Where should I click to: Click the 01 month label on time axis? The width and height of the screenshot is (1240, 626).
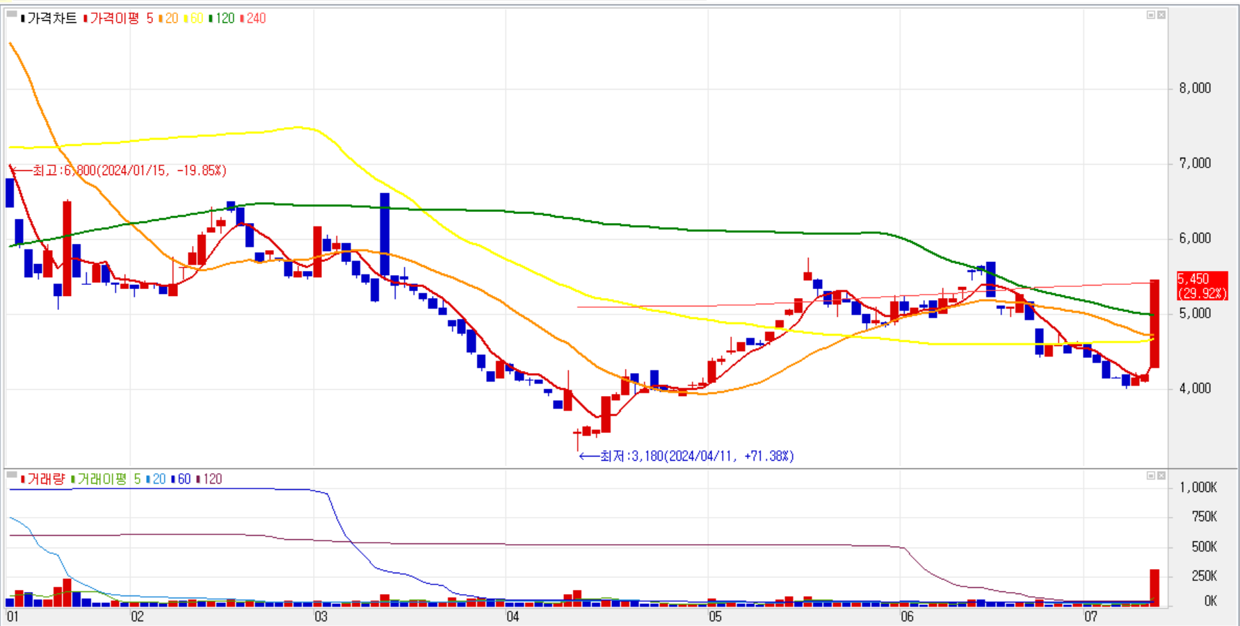tap(13, 617)
